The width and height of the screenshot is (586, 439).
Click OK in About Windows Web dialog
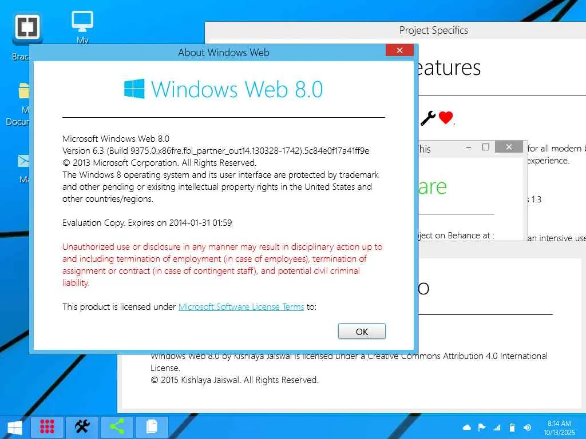point(362,332)
